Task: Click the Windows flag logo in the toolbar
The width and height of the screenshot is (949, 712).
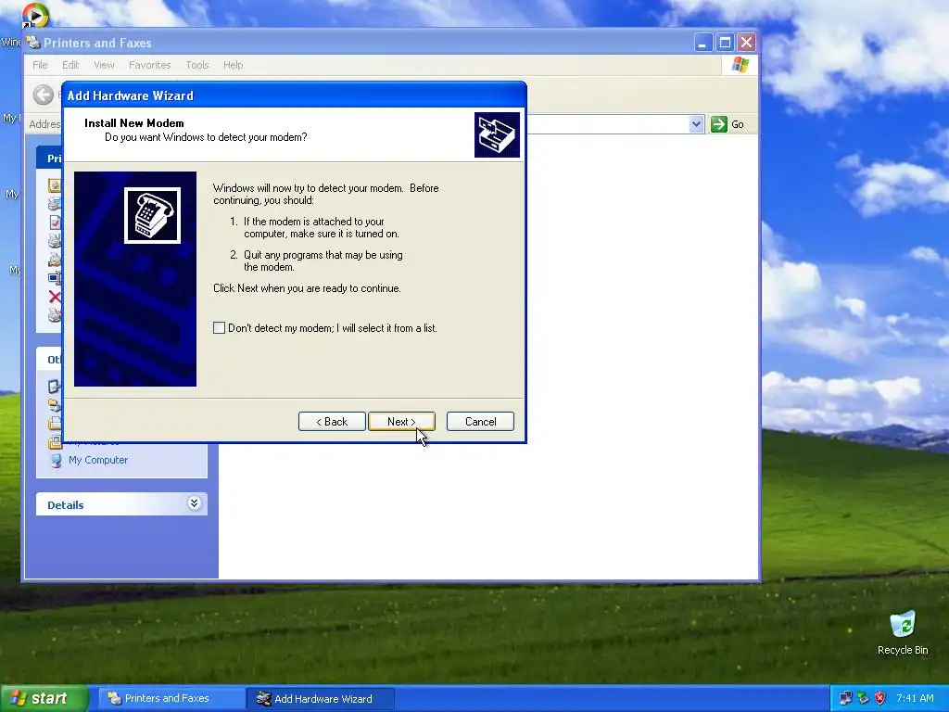Action: click(x=740, y=65)
